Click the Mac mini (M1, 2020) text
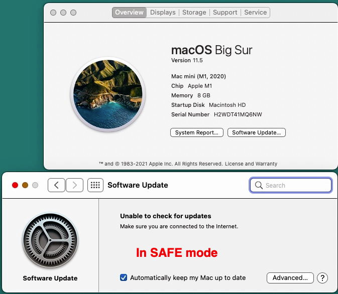 click(x=198, y=76)
